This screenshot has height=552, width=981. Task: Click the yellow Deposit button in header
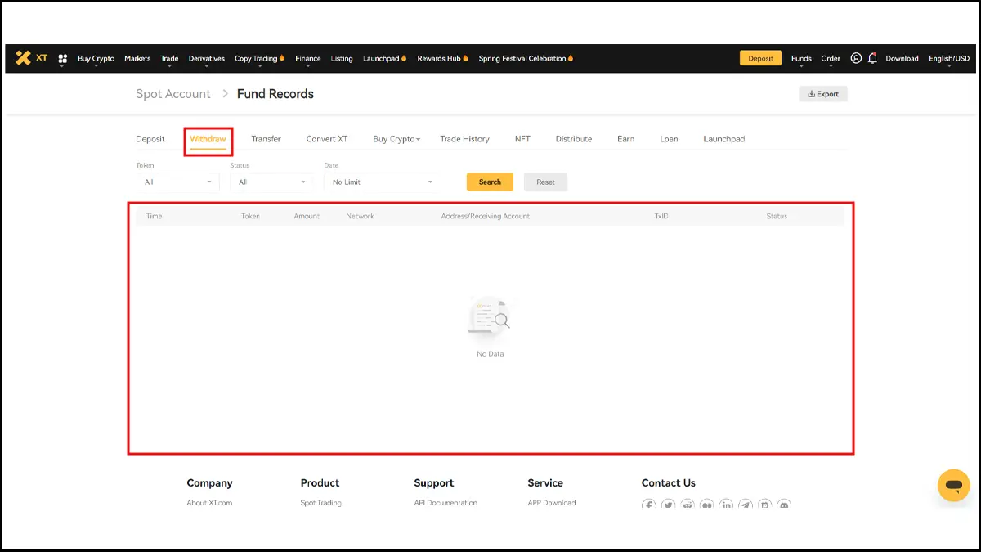coord(760,58)
